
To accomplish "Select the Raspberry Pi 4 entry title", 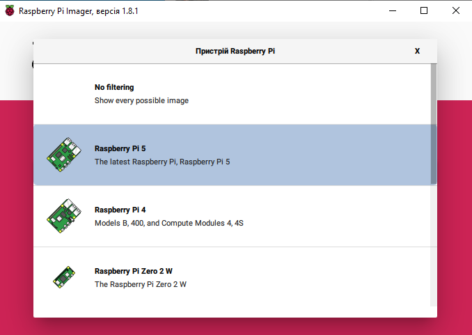I will (x=120, y=210).
